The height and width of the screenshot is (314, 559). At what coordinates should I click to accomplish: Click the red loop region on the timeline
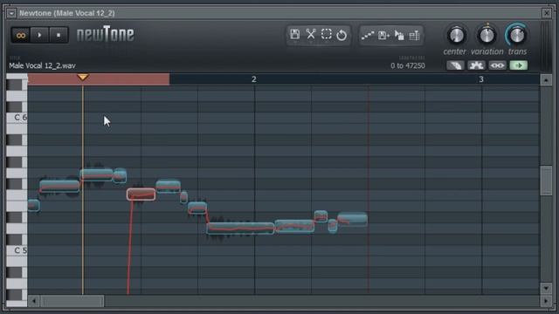click(x=99, y=79)
